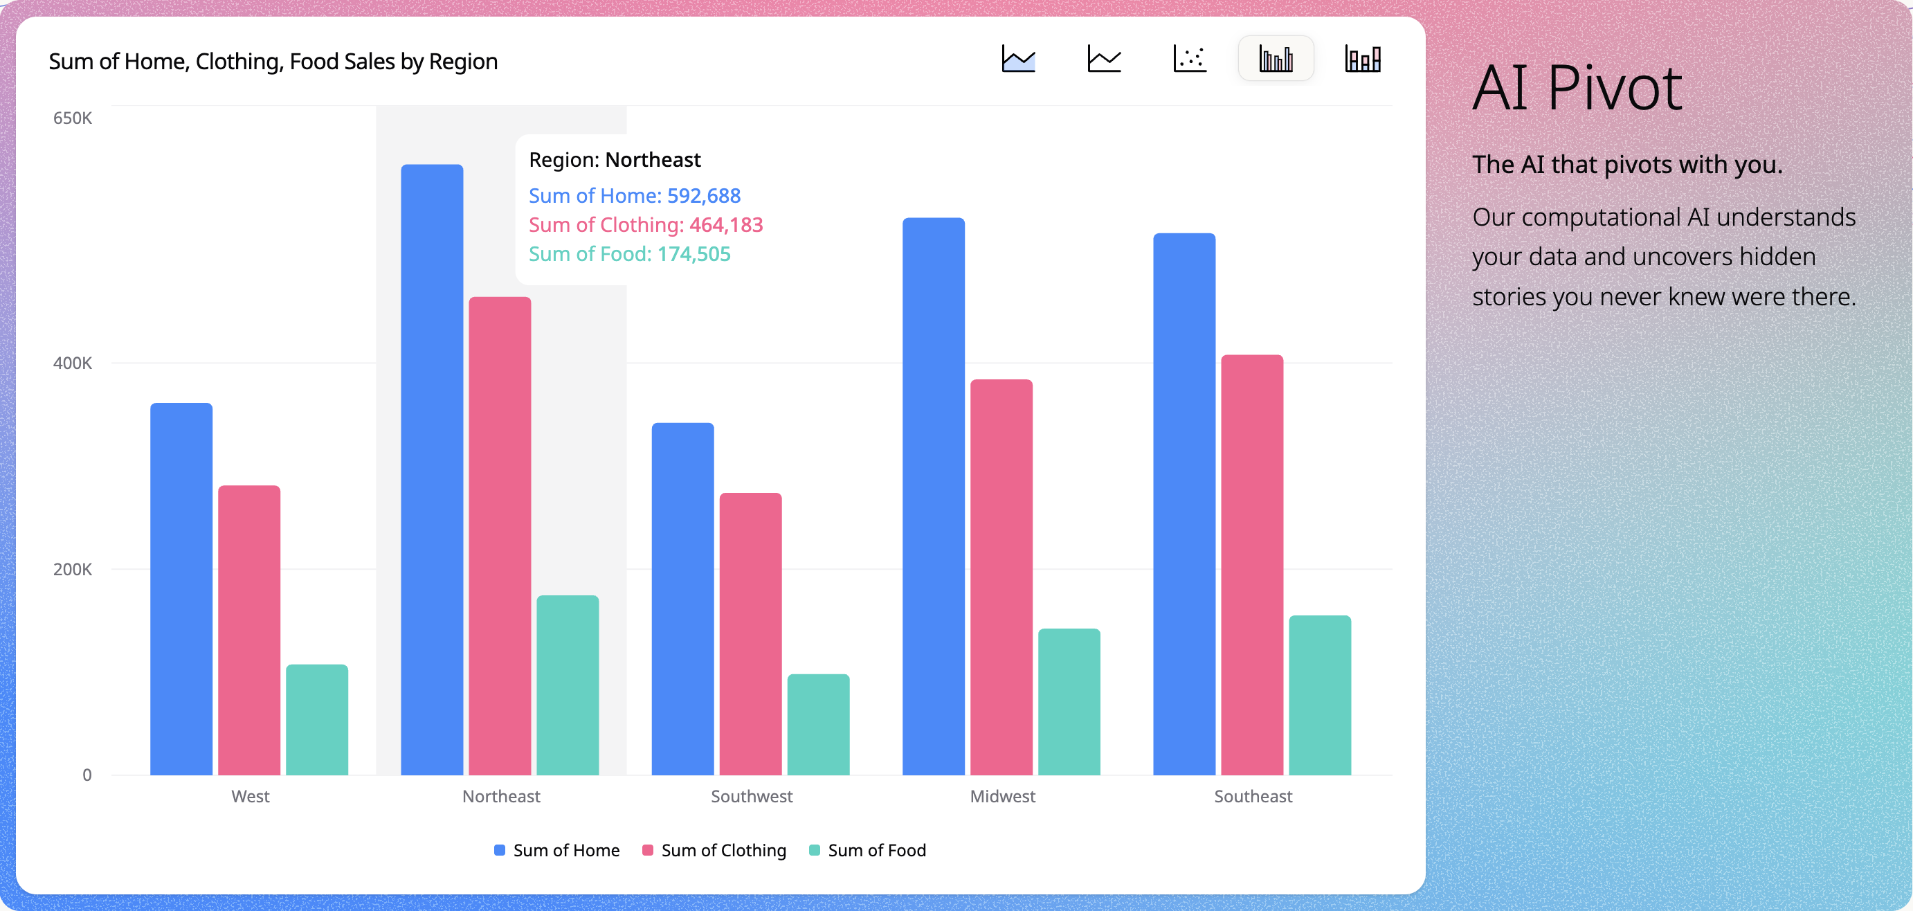Screen dimensions: 1913x911
Task: Toggle the Sum of Home series visibility
Action: pos(567,850)
